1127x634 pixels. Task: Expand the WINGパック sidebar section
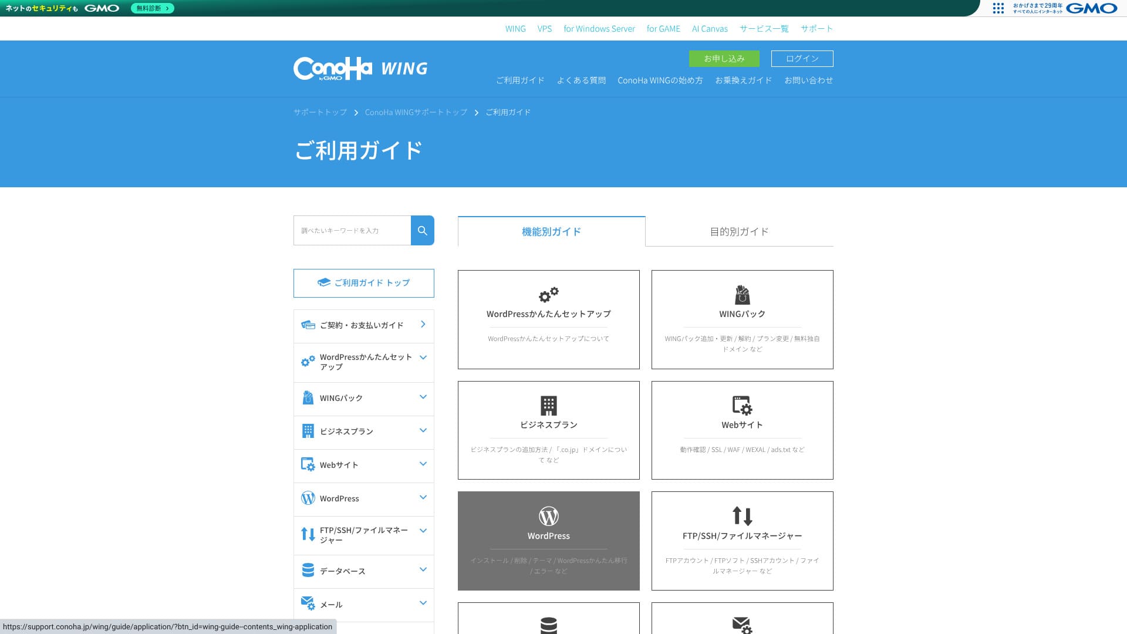click(423, 397)
